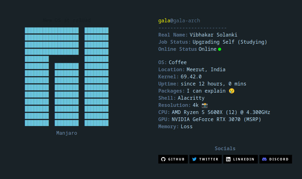Screen dimensions: 302x179
Task: Click the Discord mascot icon
Action: coord(264,159)
